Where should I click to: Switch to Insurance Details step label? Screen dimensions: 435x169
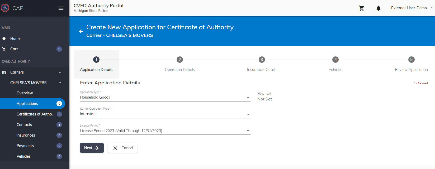pyautogui.click(x=262, y=70)
